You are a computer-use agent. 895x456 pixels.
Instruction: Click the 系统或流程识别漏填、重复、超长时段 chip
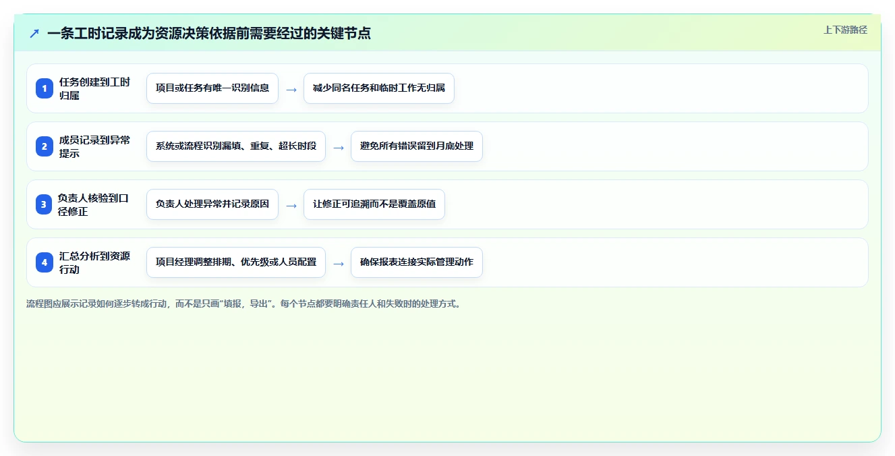click(236, 146)
